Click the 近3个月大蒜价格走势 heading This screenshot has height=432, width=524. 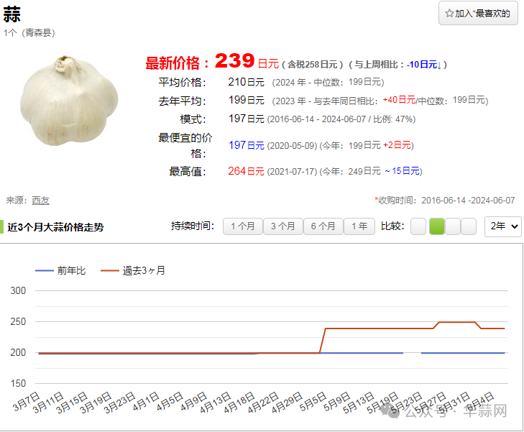pos(55,227)
